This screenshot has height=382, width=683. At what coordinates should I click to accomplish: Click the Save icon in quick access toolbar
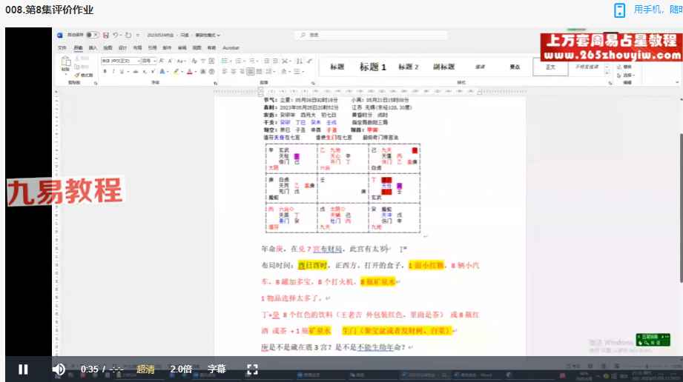(106, 35)
